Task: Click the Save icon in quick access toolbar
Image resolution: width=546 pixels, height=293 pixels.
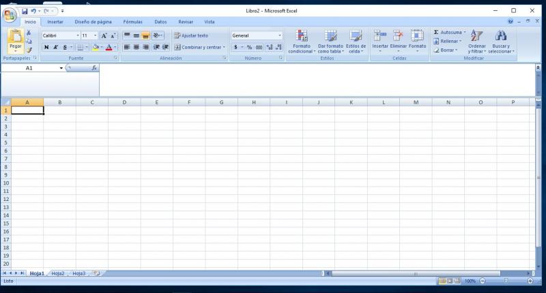Action: [25, 12]
